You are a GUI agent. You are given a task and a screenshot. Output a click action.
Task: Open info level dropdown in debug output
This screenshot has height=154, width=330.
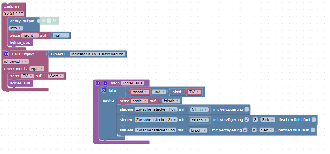[x=16, y=28]
